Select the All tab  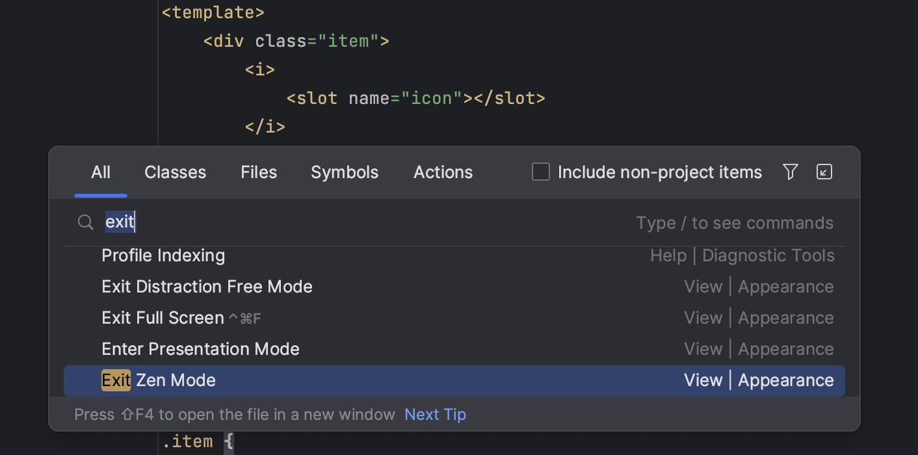(100, 172)
